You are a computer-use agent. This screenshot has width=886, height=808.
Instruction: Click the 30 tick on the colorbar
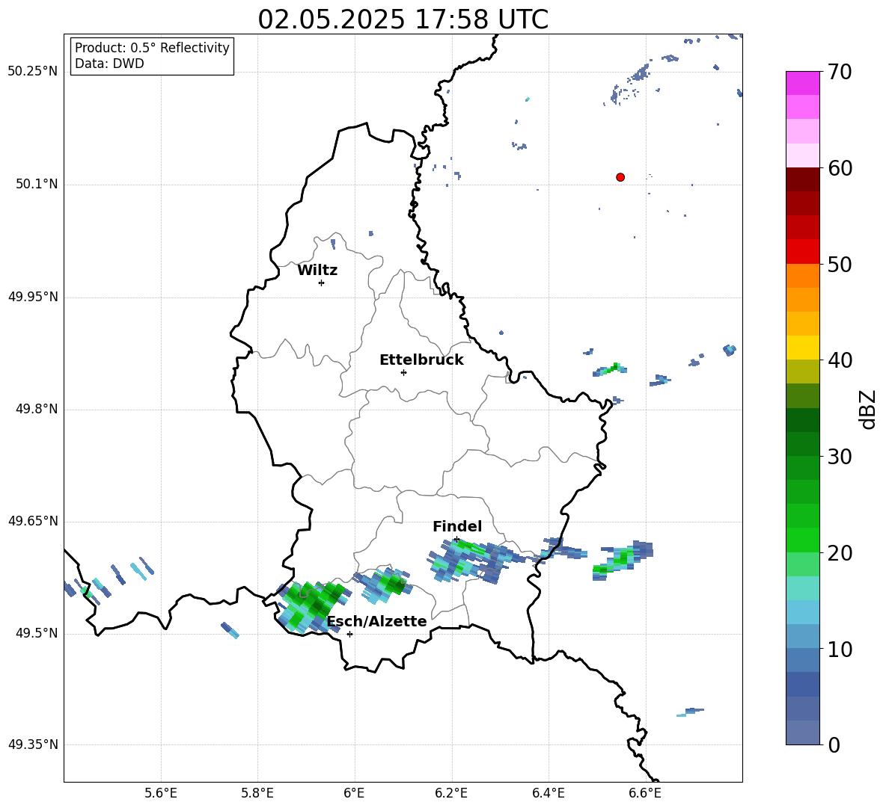point(840,457)
